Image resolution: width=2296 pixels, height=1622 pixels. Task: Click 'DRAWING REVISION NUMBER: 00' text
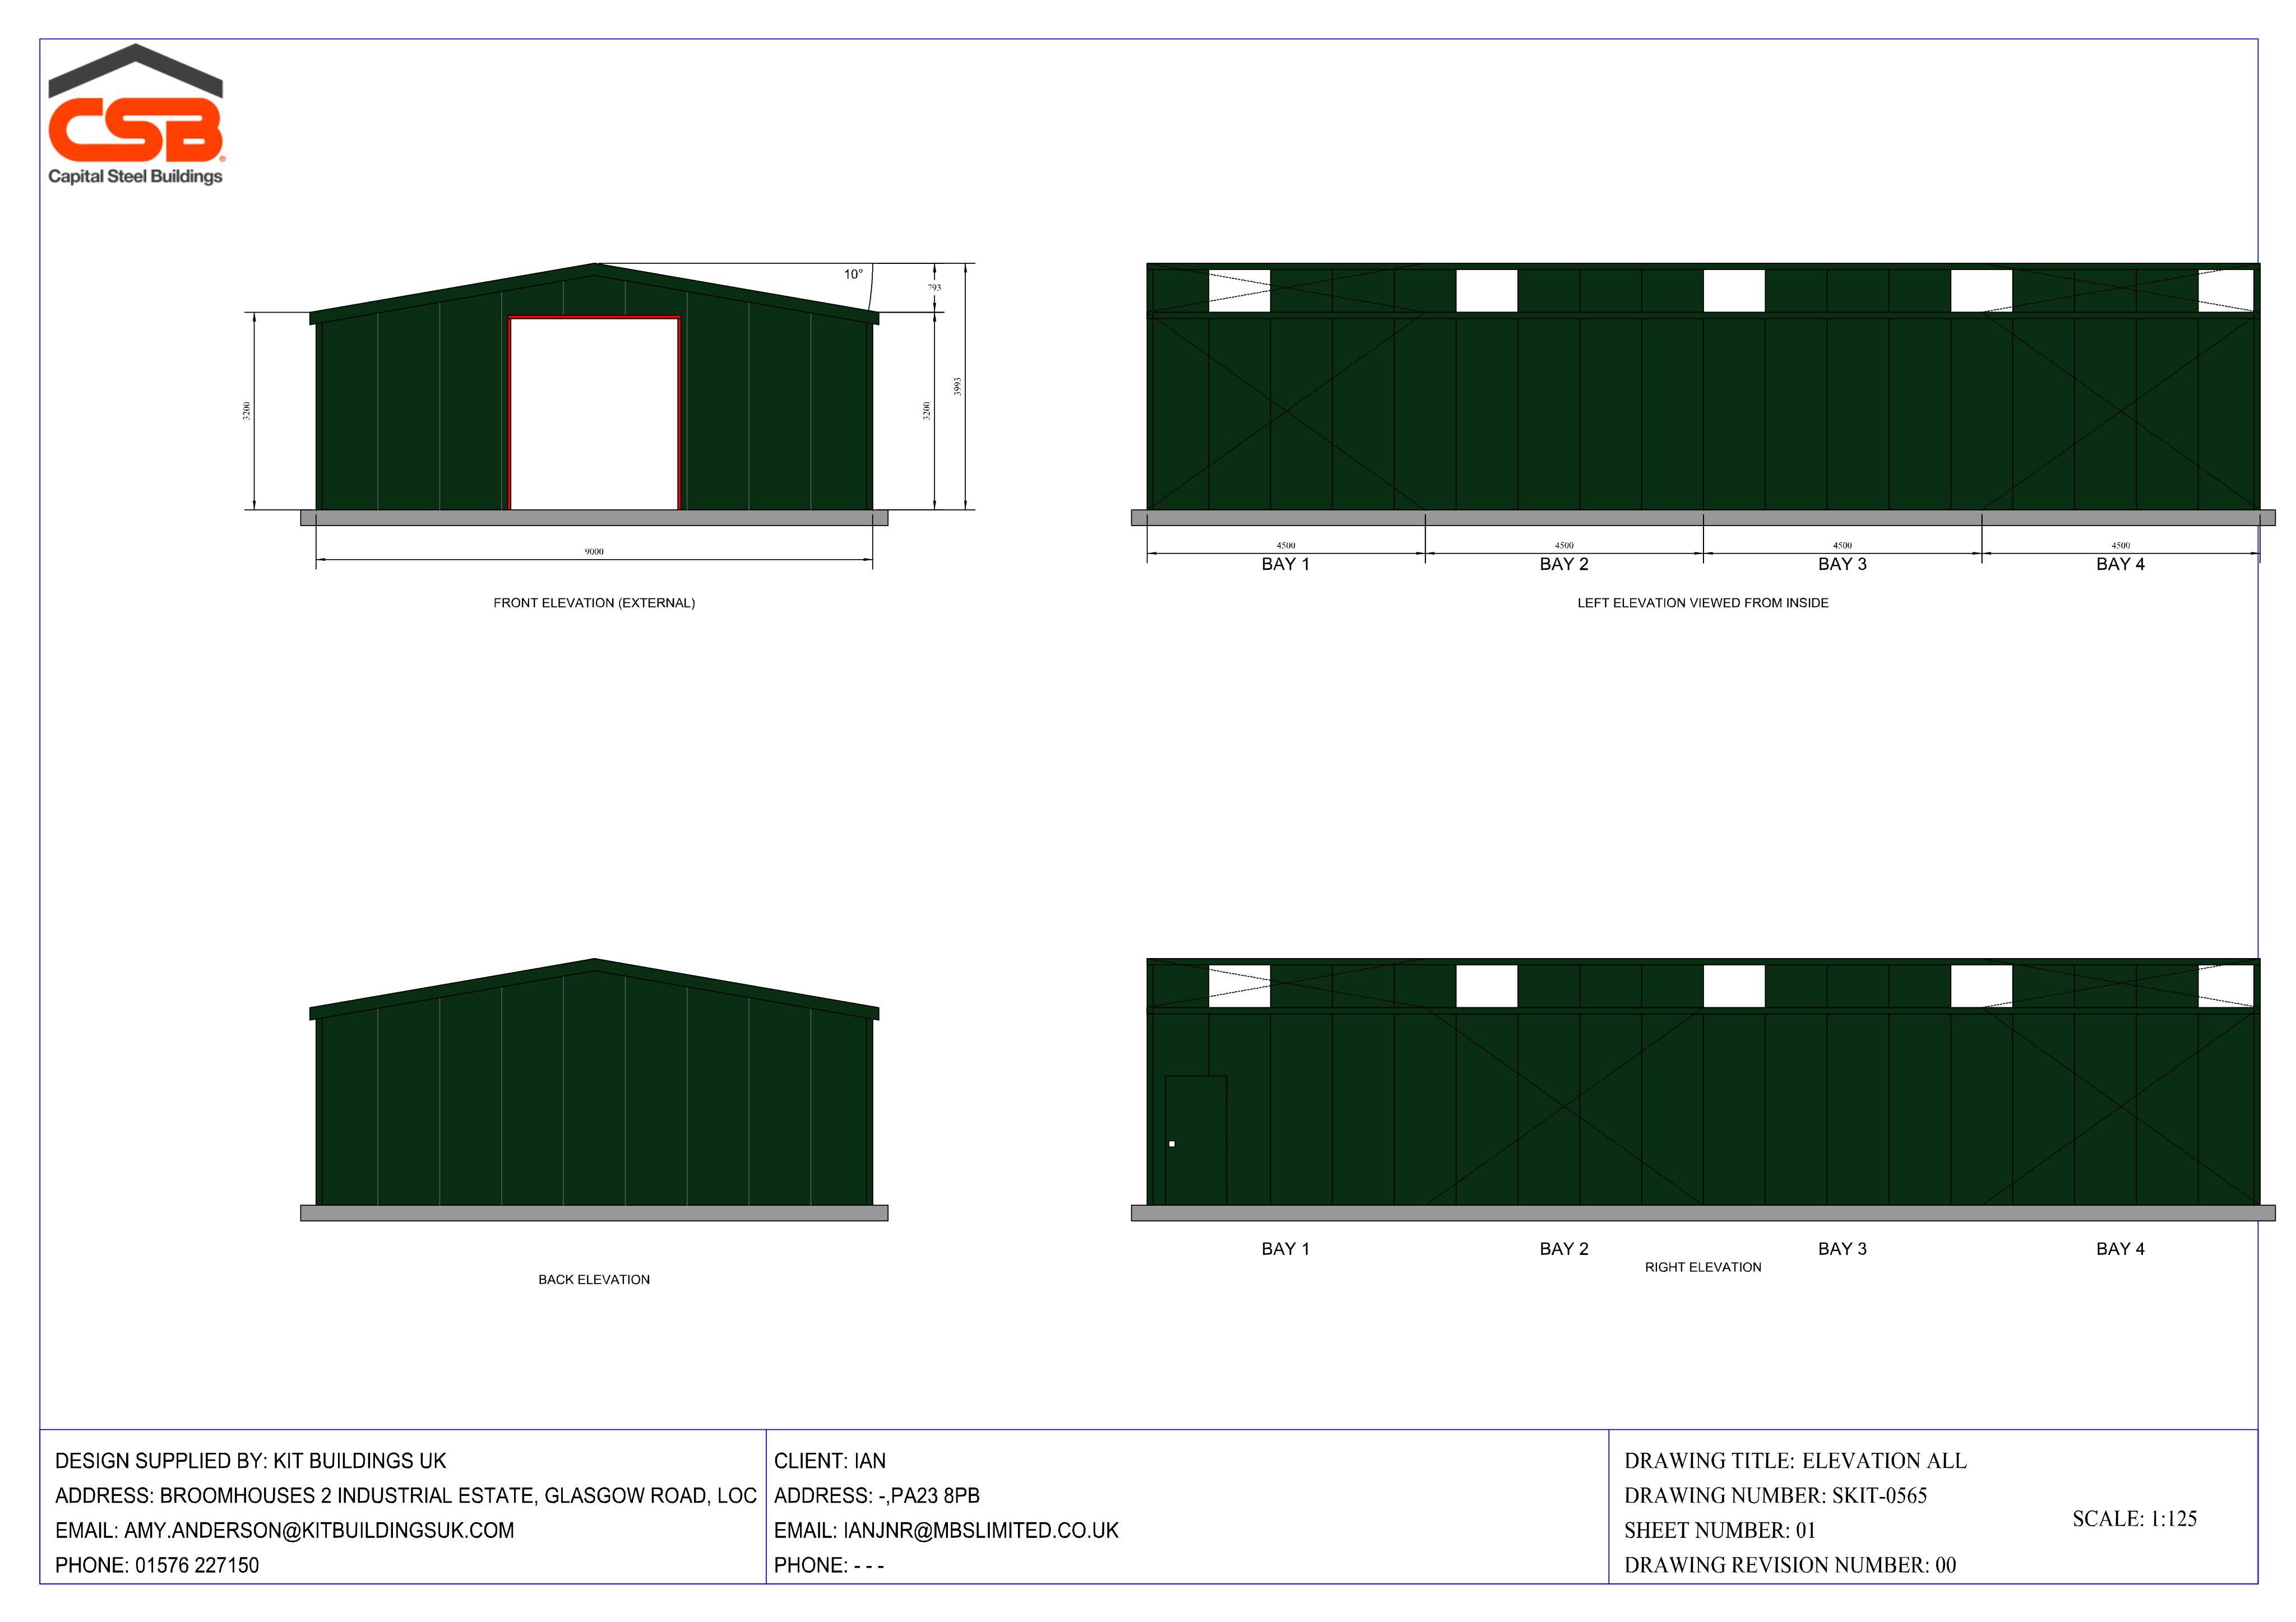click(1790, 1566)
